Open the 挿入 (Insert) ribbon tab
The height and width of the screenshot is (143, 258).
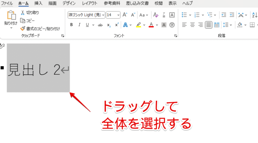pos(39,3)
